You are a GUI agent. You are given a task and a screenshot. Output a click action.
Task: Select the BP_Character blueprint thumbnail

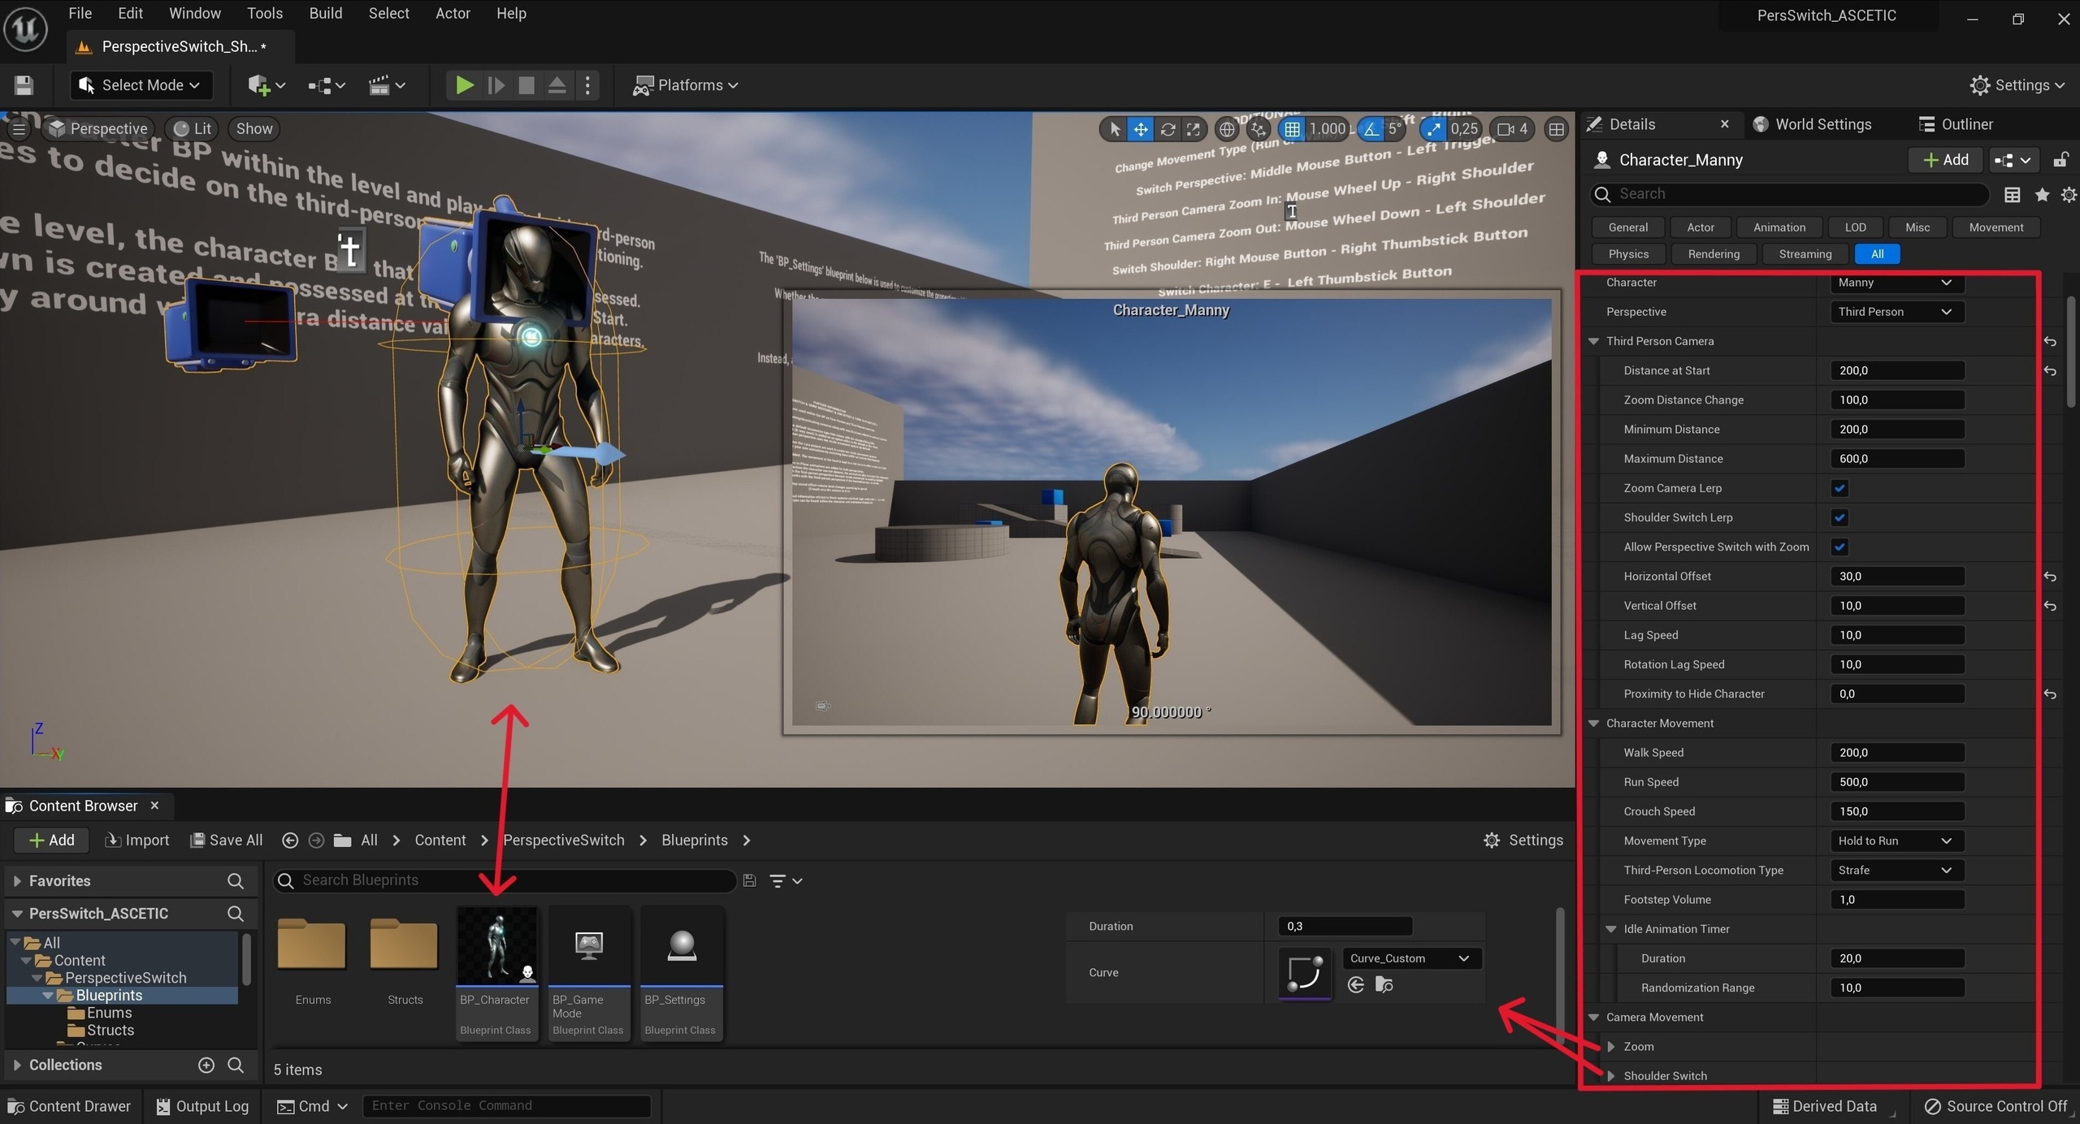496,973
